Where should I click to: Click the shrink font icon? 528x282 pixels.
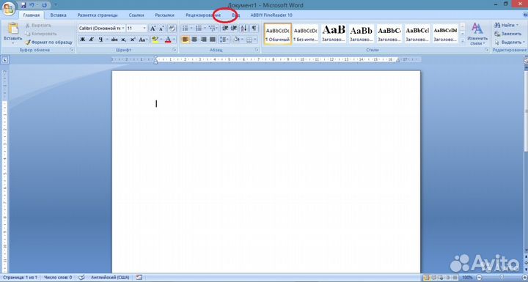coord(161,29)
